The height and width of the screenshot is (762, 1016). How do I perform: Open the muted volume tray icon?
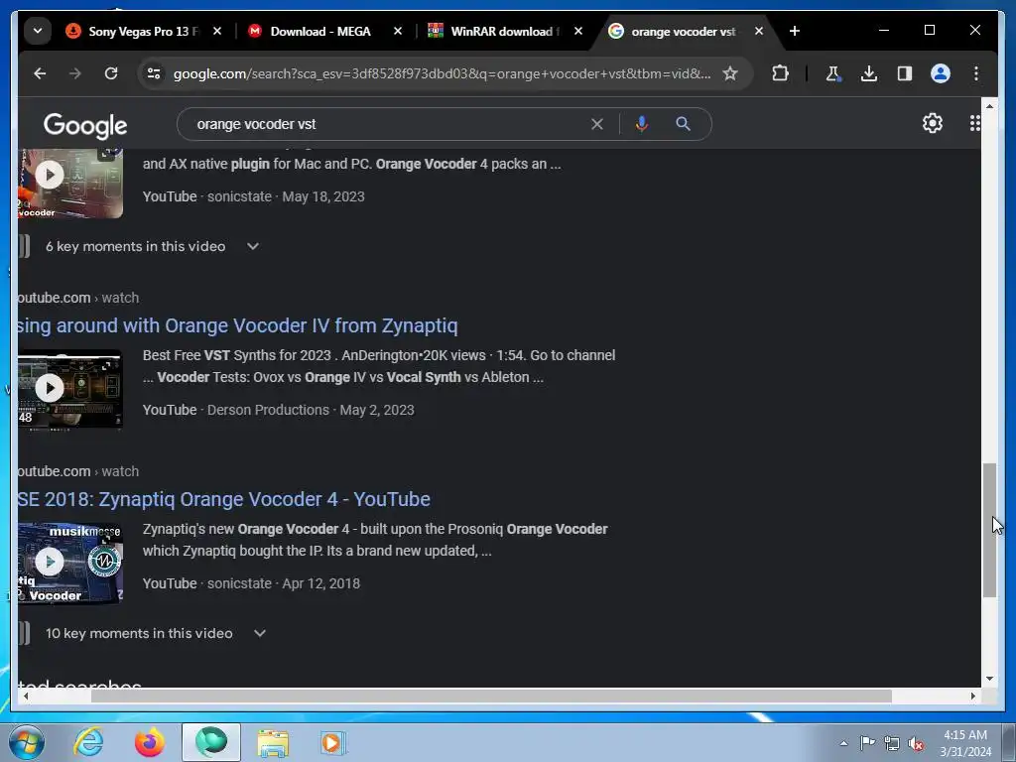click(x=916, y=743)
